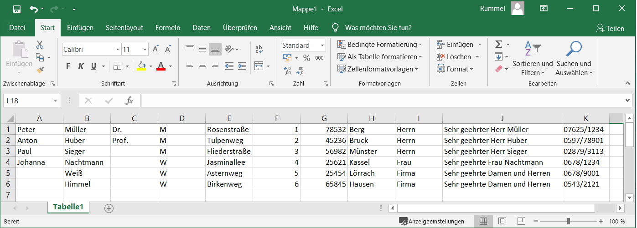
Task: Decrease indent in Ausrichtung group
Action: (x=229, y=66)
